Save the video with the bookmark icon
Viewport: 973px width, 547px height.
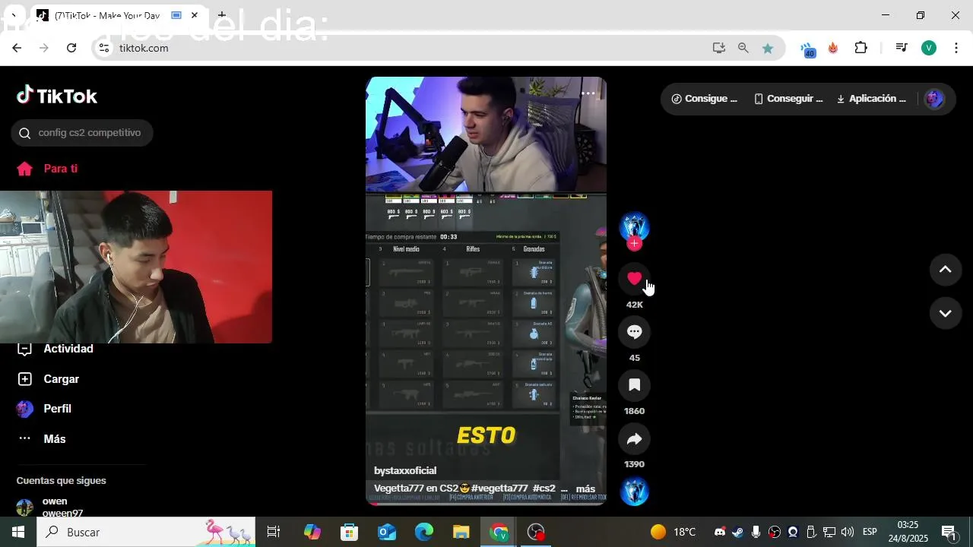[634, 385]
